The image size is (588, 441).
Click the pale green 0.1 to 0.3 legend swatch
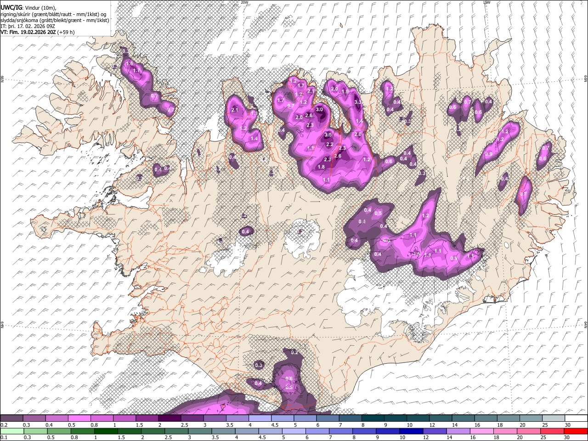point(11,431)
